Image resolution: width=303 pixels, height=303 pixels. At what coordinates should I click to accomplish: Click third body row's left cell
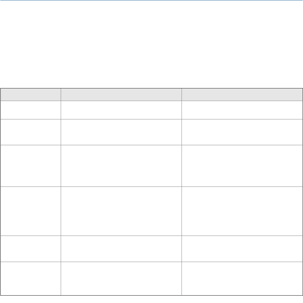[30, 166]
